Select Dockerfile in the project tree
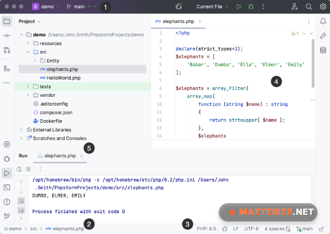Image resolution: width=330 pixels, height=234 pixels. pos(48,121)
